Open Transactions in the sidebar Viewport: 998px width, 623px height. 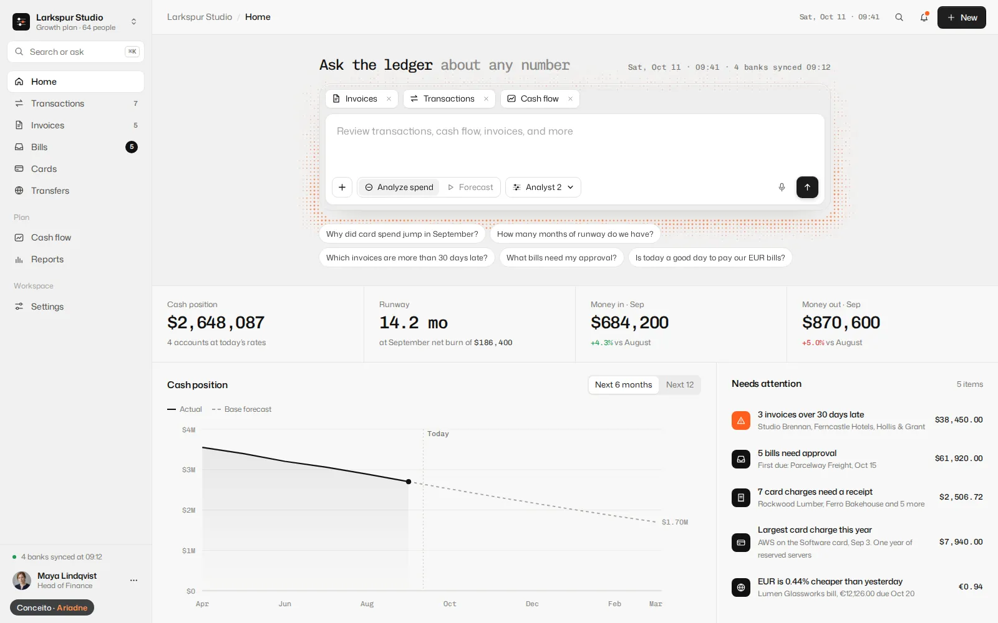point(75,103)
